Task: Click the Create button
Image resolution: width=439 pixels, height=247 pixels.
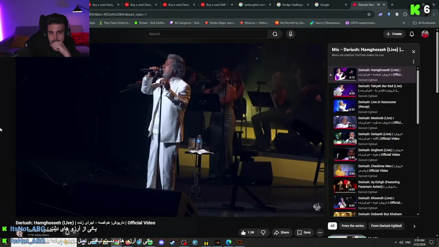Action: (x=394, y=34)
